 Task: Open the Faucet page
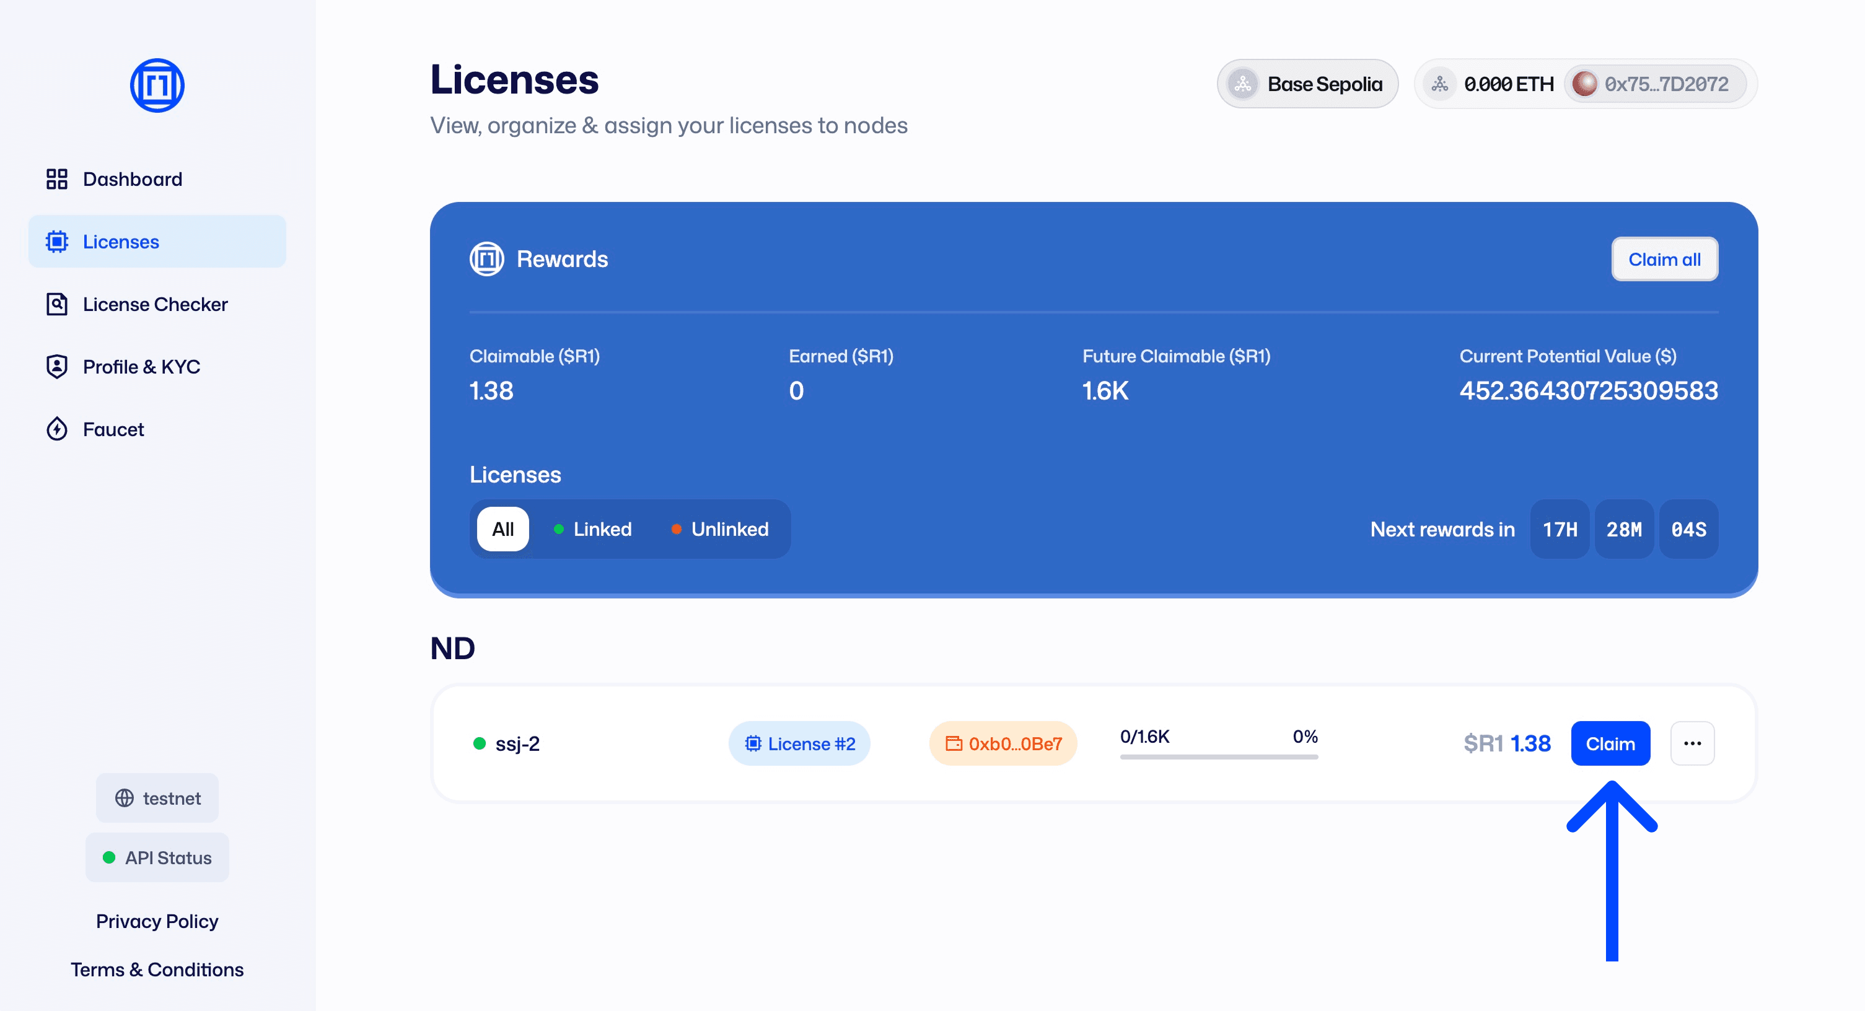(x=157, y=429)
